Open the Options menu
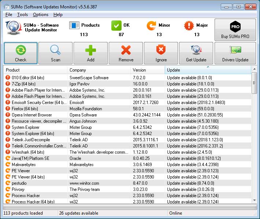260x219 pixels. (41, 15)
